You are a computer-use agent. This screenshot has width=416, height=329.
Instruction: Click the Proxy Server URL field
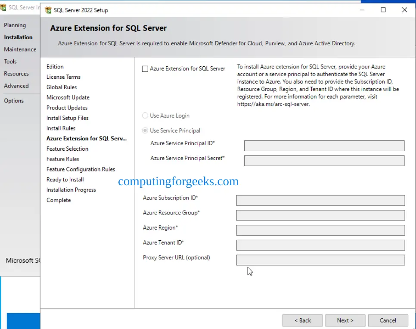tap(320, 260)
